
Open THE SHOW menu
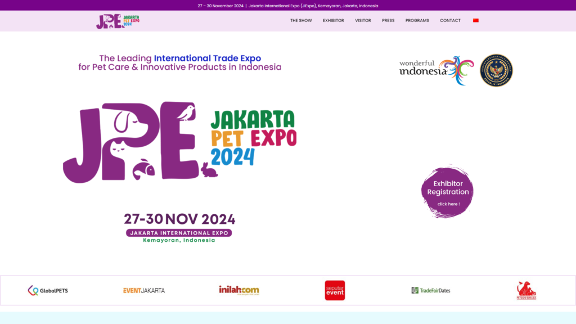pos(301,21)
